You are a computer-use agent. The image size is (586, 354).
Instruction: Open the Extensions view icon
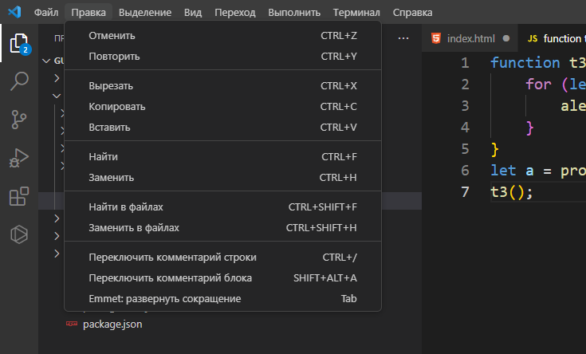[x=19, y=196]
